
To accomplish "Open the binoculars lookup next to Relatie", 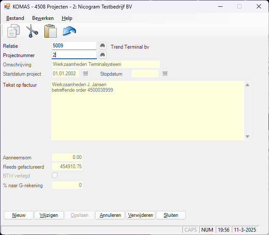I will tap(103, 46).
